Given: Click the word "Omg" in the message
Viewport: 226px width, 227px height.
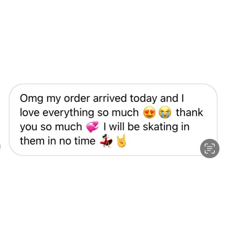Looking at the screenshot, I should (x=31, y=99).
